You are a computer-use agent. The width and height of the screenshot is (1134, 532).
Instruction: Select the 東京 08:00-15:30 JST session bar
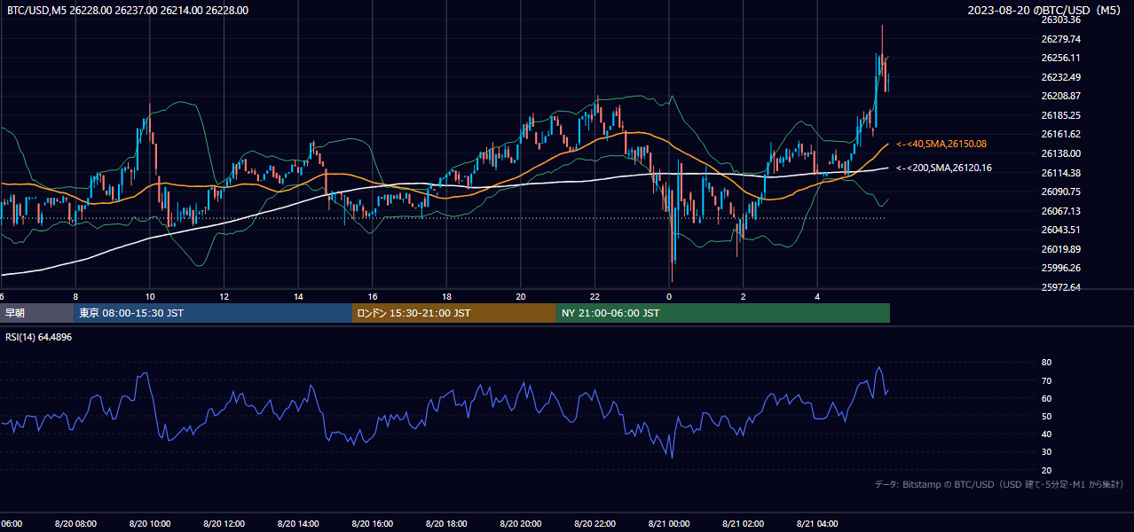click(x=213, y=313)
